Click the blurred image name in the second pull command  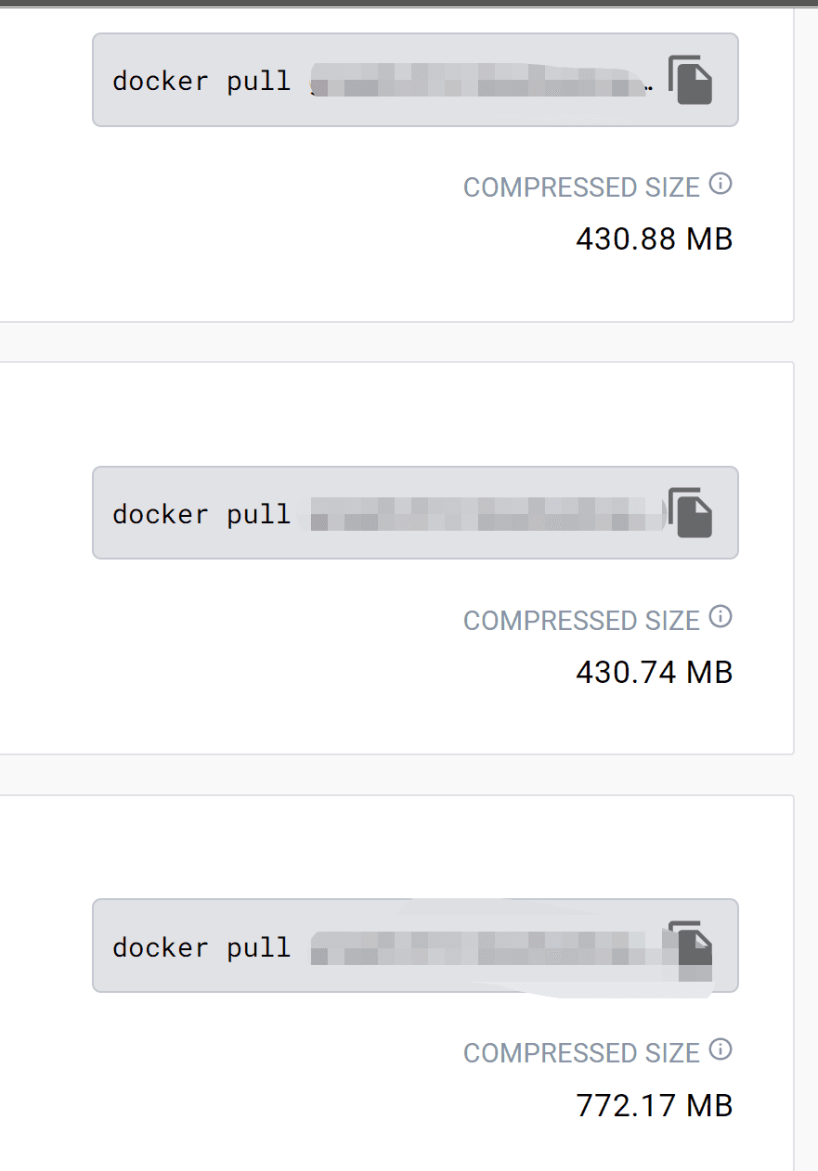487,513
